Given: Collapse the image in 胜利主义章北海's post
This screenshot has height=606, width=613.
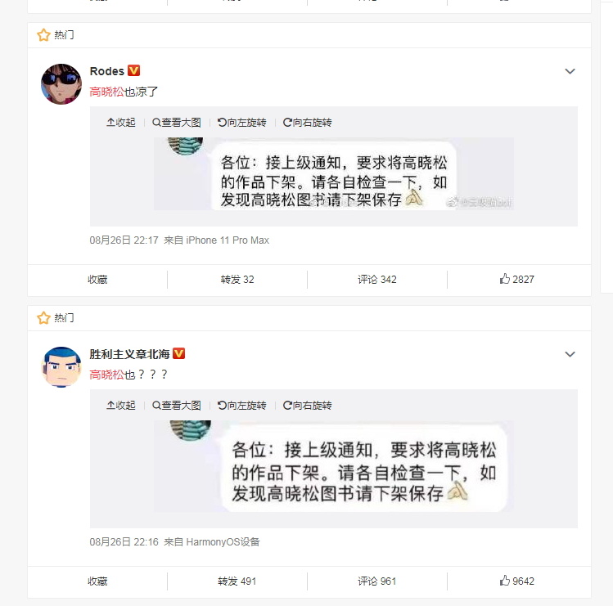Looking at the screenshot, I should point(121,405).
